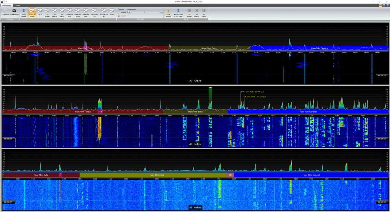The height and width of the screenshot is (212, 390).
Task: Click the Ham 40m Extra segment
Action: [x=195, y=112]
